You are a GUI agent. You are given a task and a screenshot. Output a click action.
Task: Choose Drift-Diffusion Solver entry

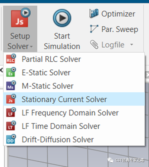tap(74, 139)
